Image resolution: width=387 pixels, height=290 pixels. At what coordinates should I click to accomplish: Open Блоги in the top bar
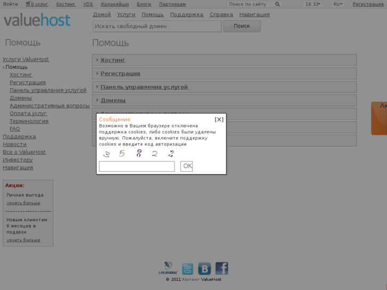144,4
